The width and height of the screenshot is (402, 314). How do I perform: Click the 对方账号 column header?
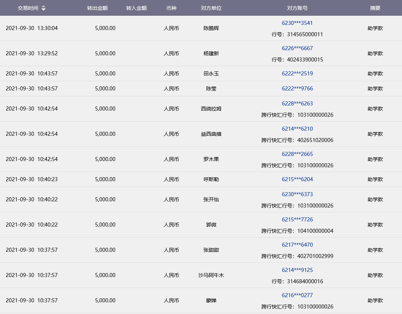(x=297, y=8)
